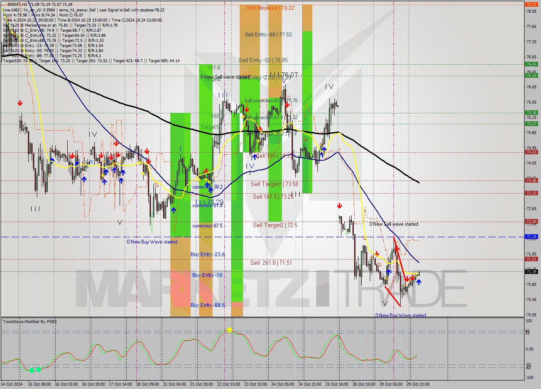
Task: Click the '24 Oct 05:00' time axis label
Action: pyautogui.click(x=283, y=384)
